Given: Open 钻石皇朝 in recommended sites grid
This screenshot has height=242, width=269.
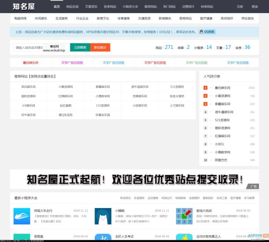Looking at the screenshot, I should click(x=66, y=106).
